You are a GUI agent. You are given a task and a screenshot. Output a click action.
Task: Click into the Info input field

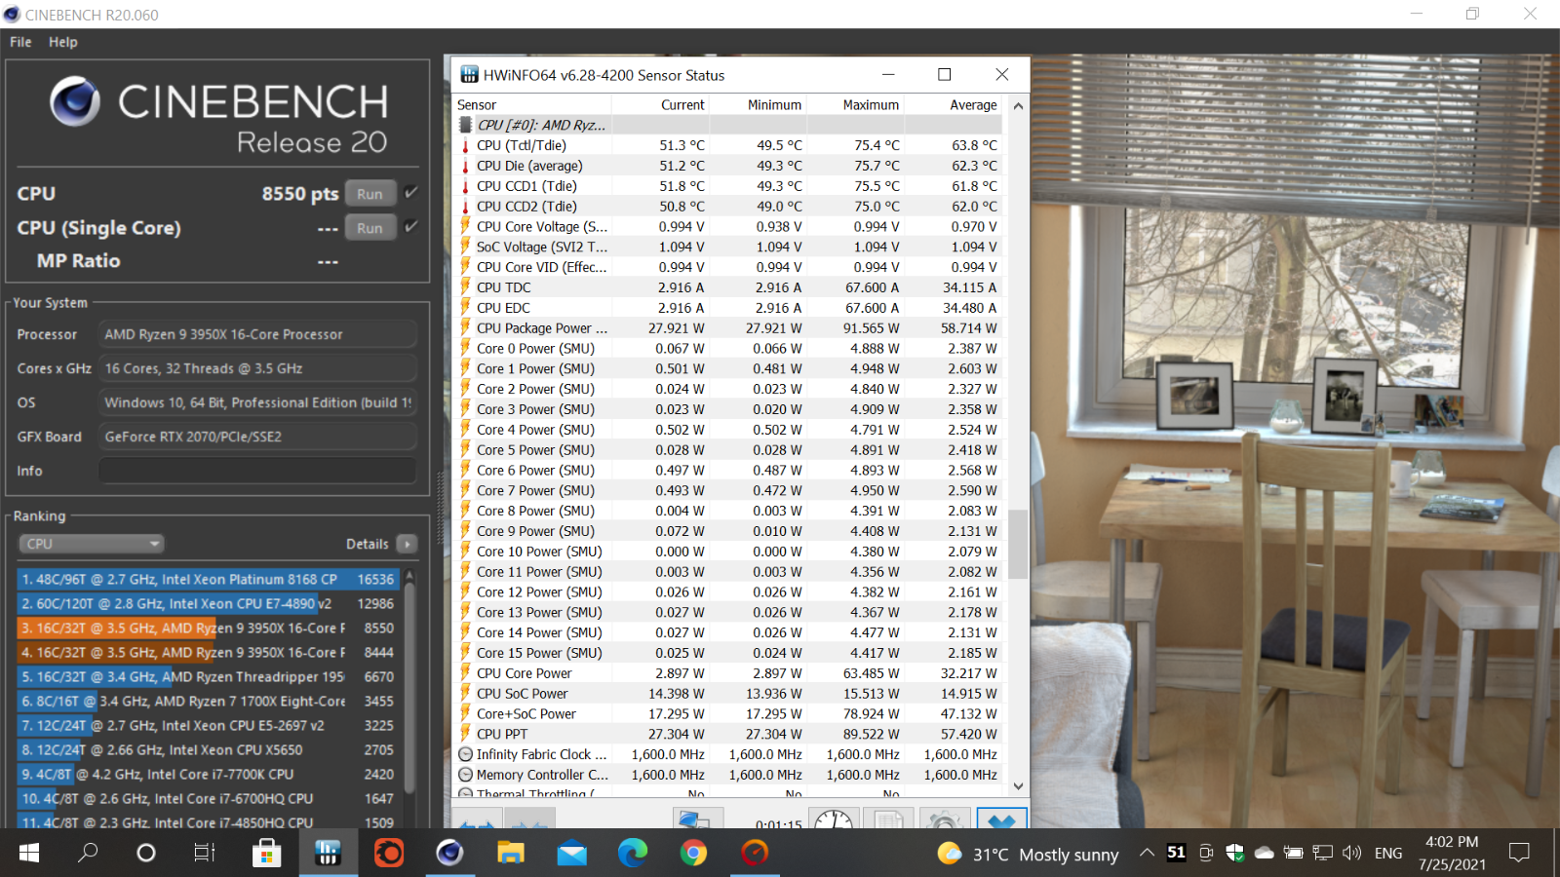257,471
